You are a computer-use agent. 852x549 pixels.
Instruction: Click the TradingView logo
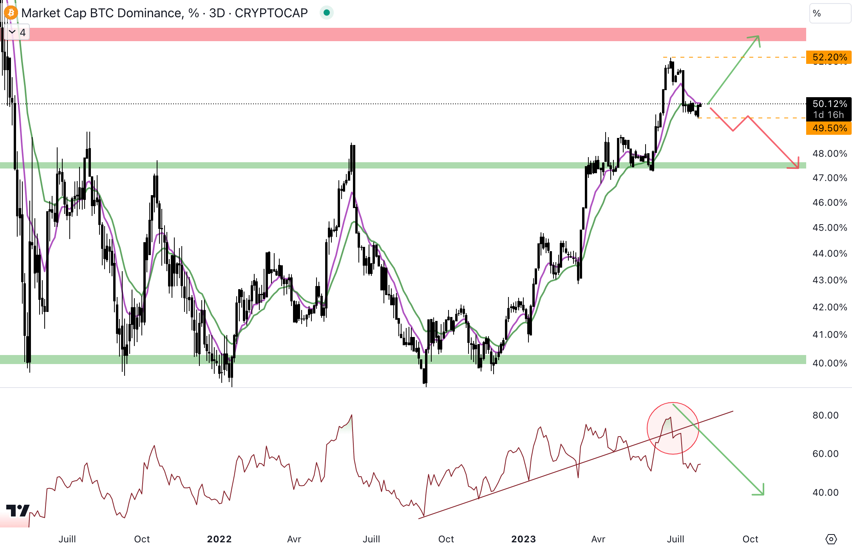click(18, 510)
